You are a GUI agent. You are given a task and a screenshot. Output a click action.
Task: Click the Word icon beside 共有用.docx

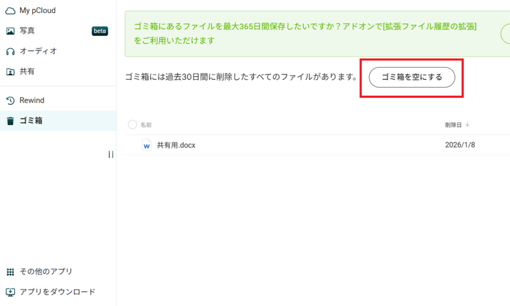146,145
